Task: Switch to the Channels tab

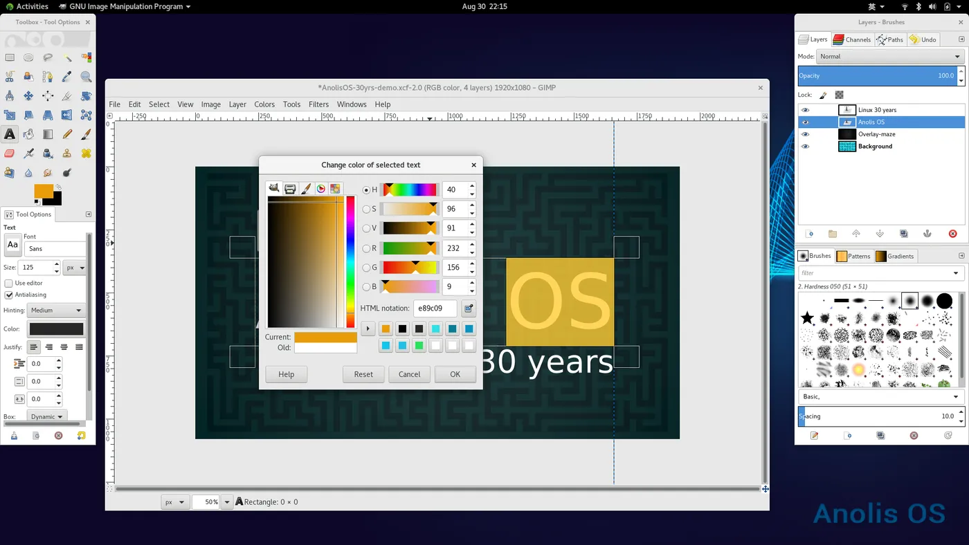Action: (x=852, y=39)
